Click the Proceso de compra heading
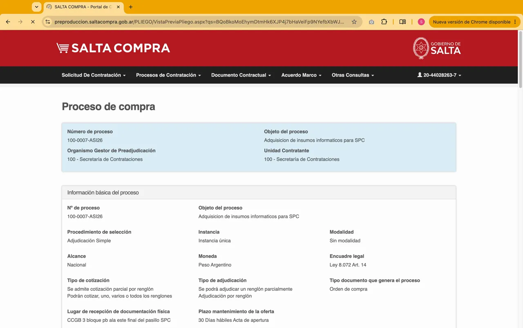The image size is (523, 328). (x=108, y=107)
